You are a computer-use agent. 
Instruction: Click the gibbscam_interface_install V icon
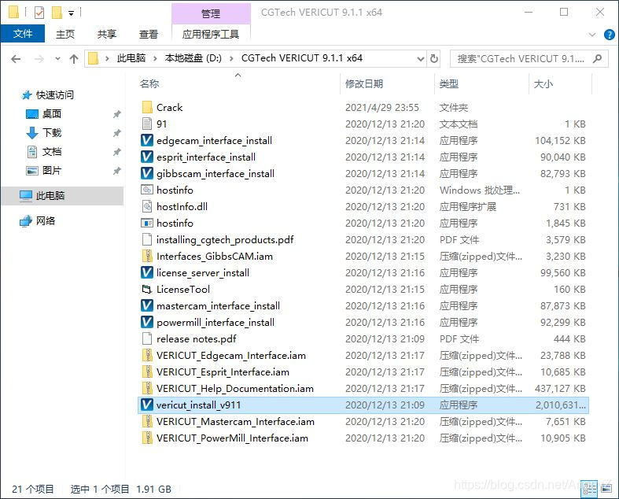click(x=147, y=174)
